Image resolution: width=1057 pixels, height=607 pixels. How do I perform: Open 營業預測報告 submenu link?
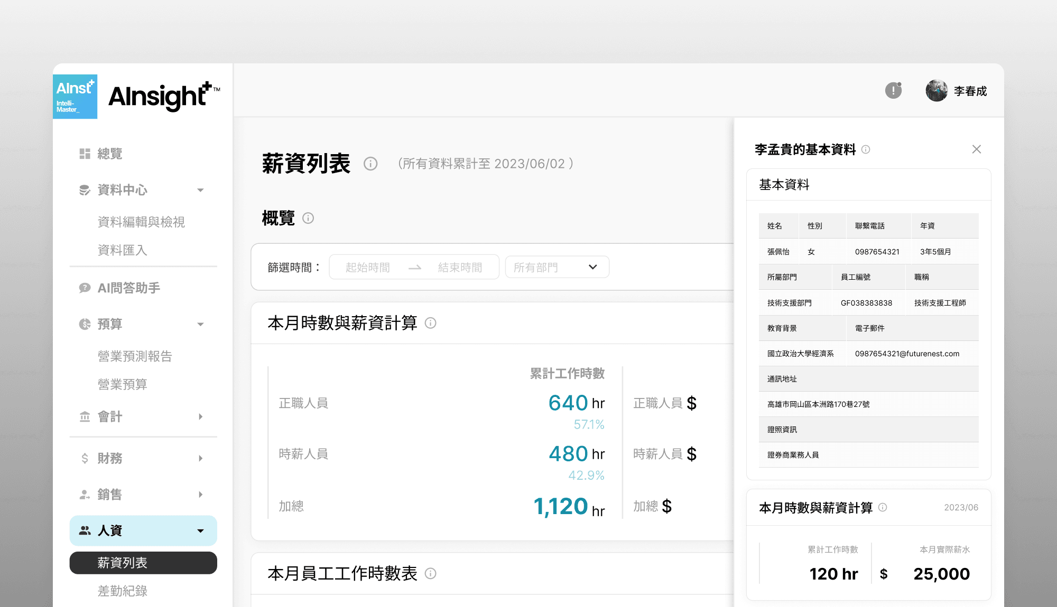(135, 356)
